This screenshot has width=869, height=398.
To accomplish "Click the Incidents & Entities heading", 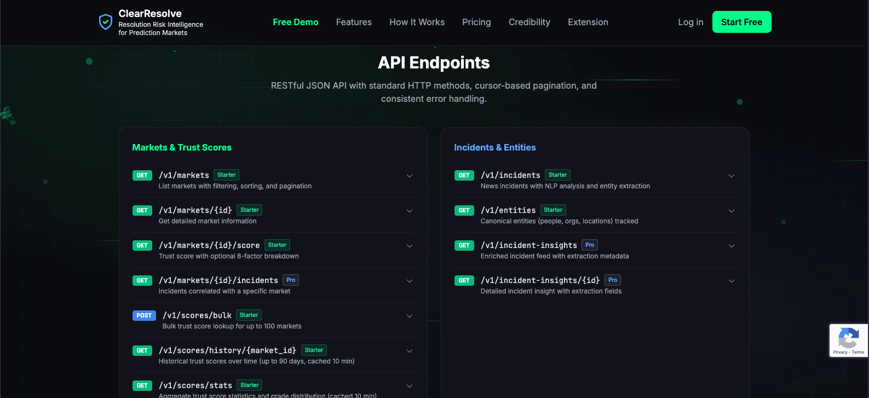I will pos(495,147).
